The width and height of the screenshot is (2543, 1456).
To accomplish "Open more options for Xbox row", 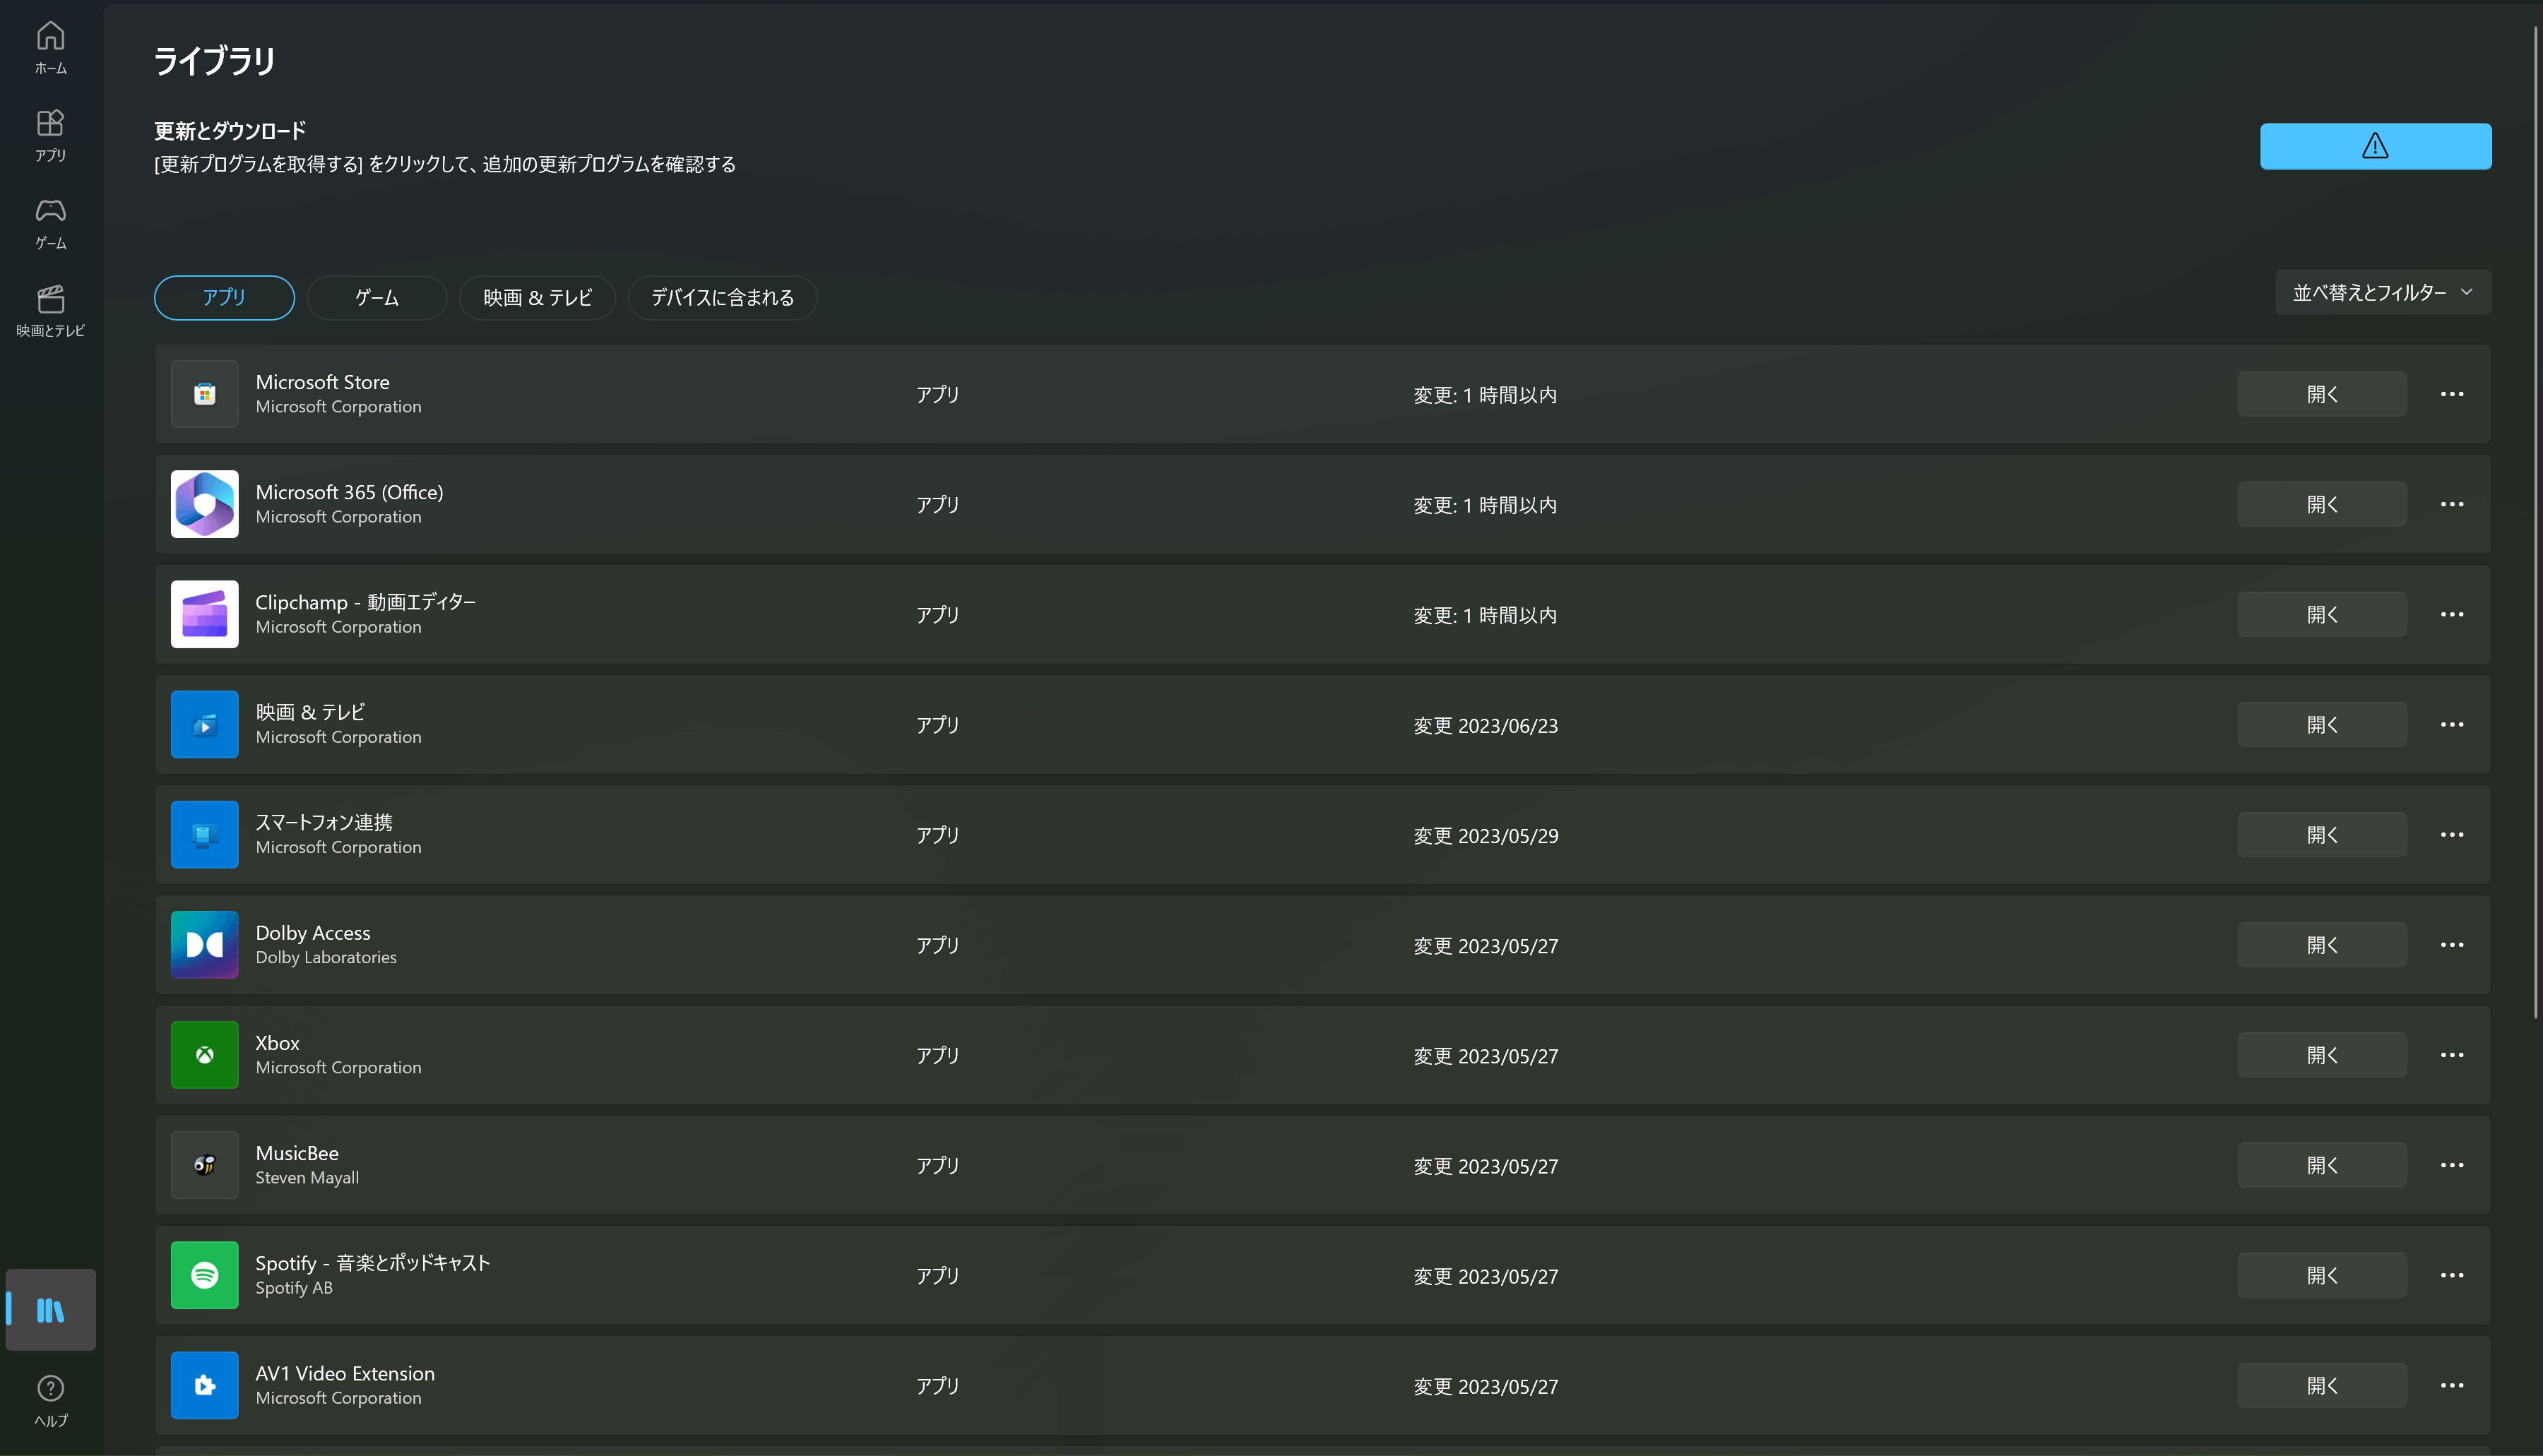I will pos(2451,1055).
